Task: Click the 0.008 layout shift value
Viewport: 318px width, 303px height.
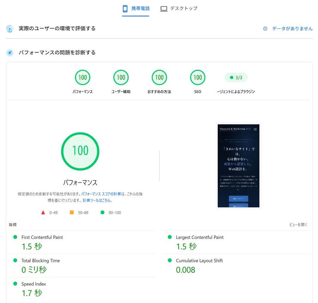Action: 185,270
